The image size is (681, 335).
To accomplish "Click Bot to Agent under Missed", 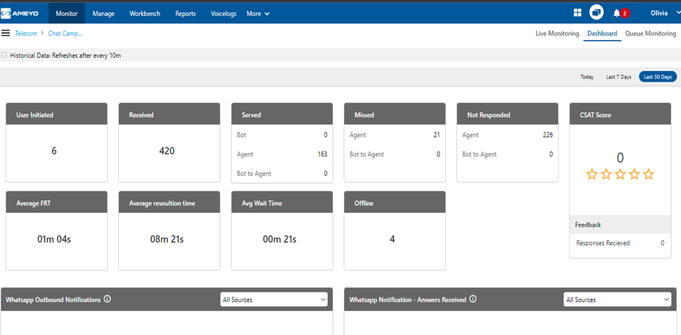I will [x=366, y=154].
